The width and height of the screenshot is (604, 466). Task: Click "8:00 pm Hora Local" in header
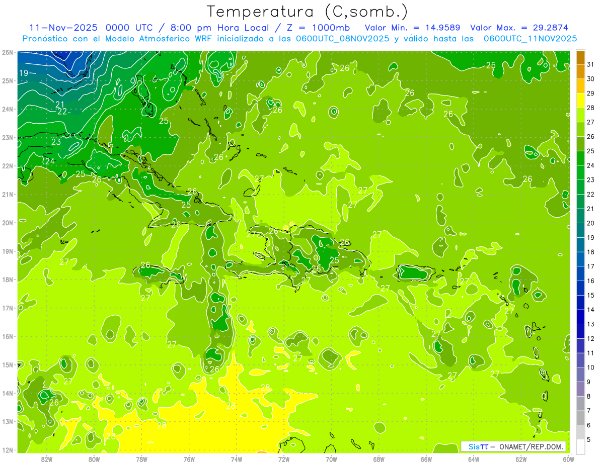point(219,28)
